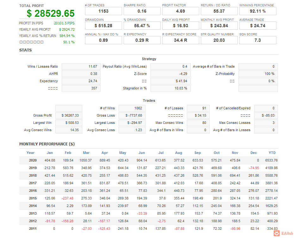Image resolution: width=296 pixels, height=238 pixels.
Task: Select the Z-Score field showing -4.29
Action: pos(170,74)
